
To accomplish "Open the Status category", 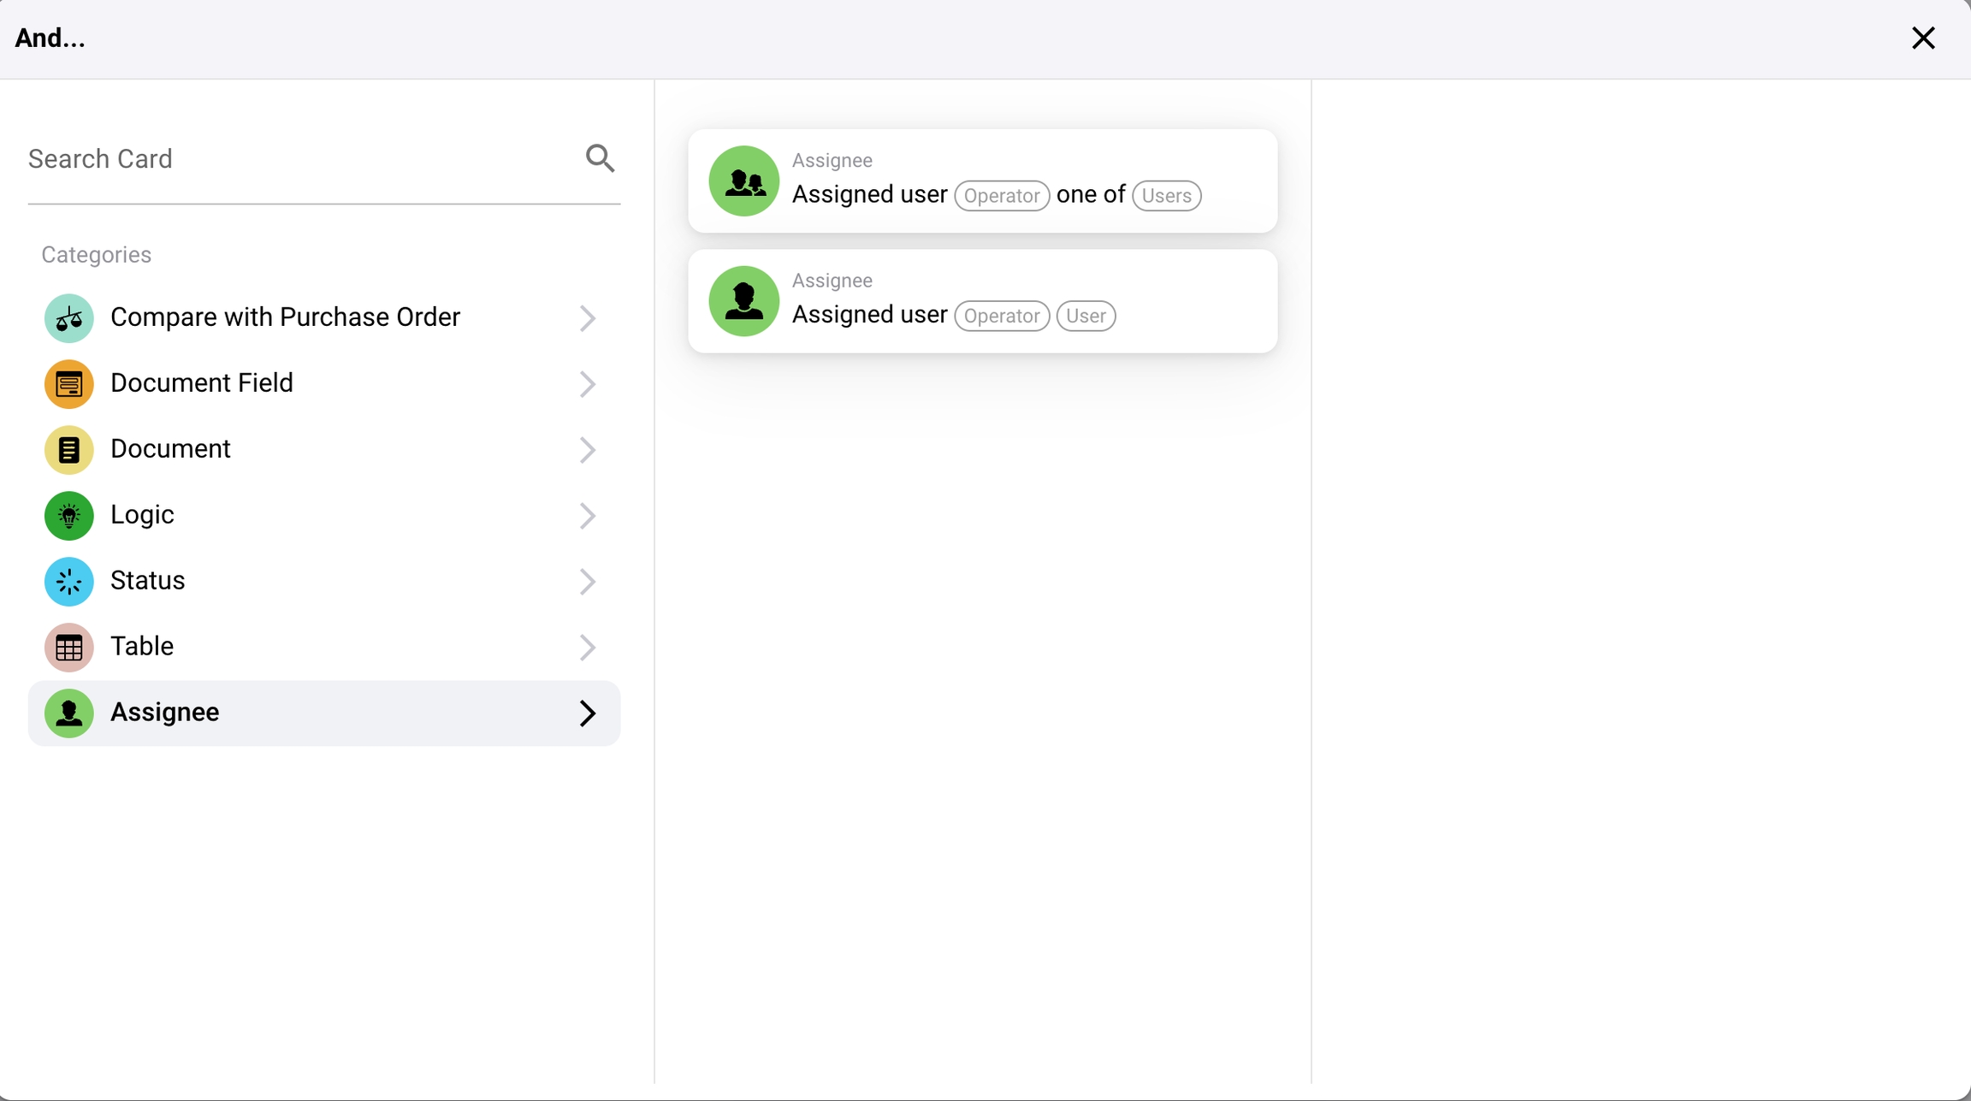I will tap(147, 581).
